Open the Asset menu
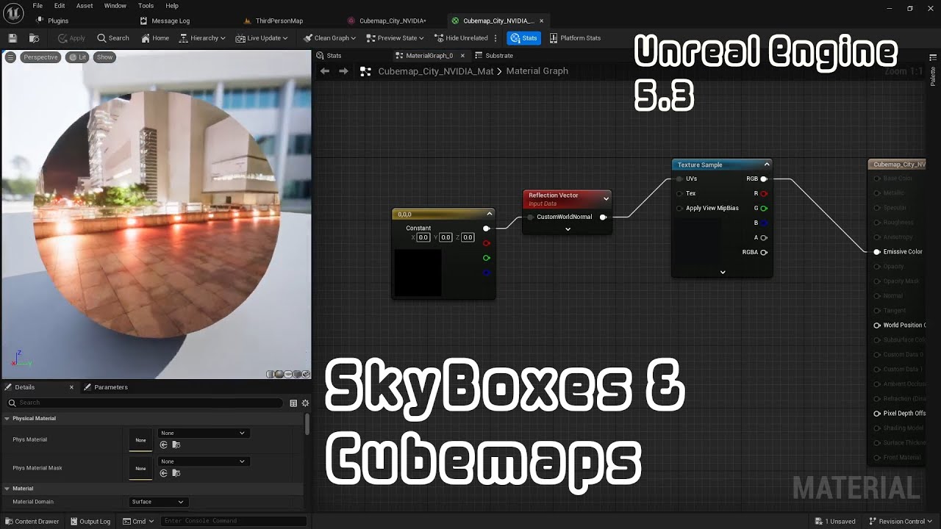The width and height of the screenshot is (941, 529). [85, 6]
